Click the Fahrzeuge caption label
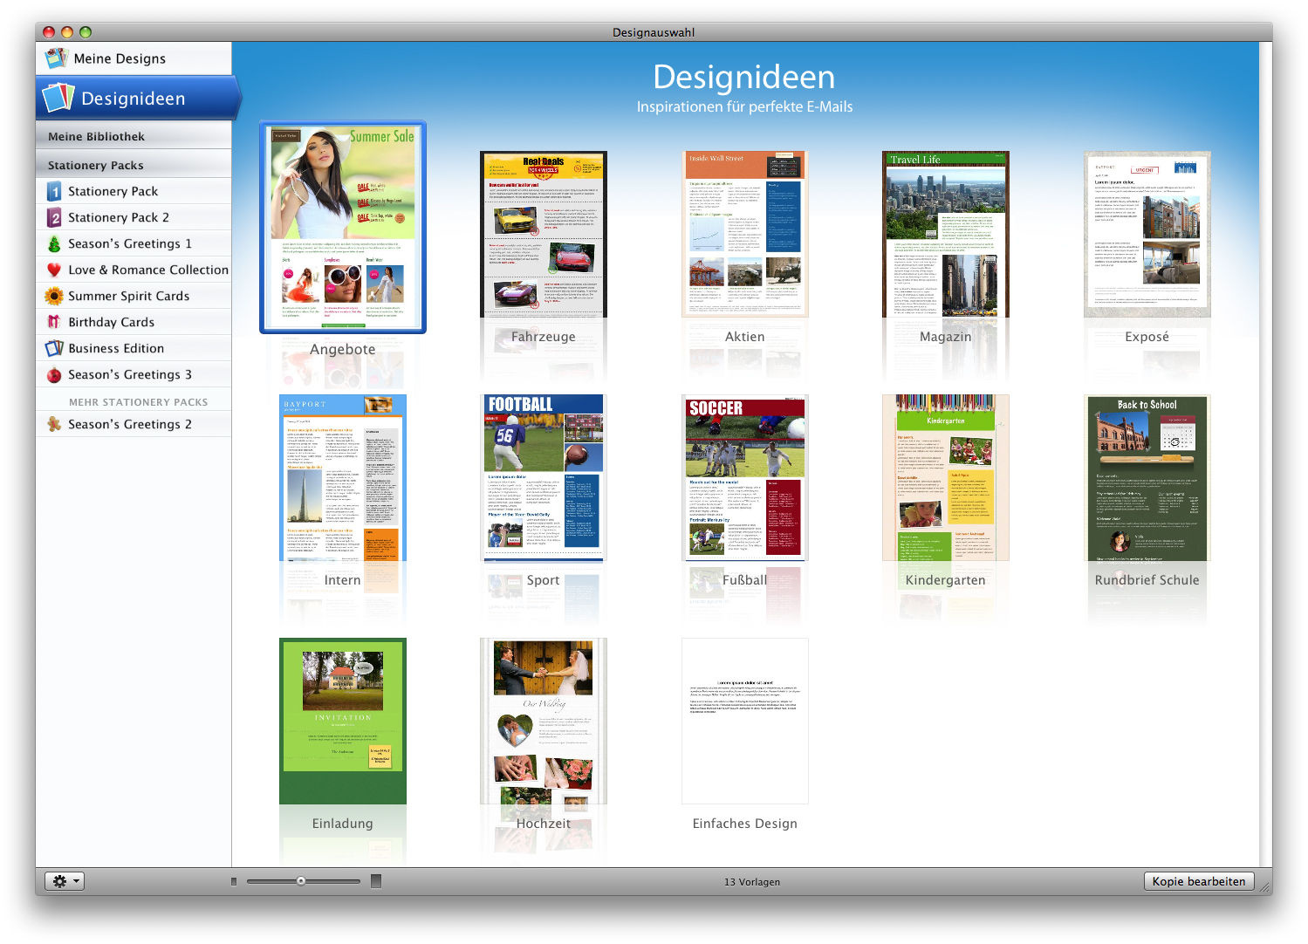The image size is (1308, 944). 544,337
